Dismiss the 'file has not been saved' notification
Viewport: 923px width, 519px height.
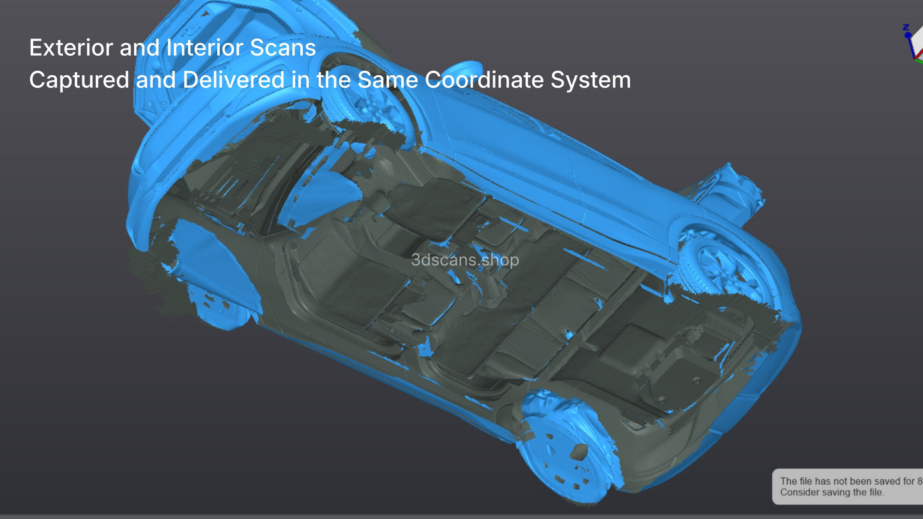(x=850, y=486)
